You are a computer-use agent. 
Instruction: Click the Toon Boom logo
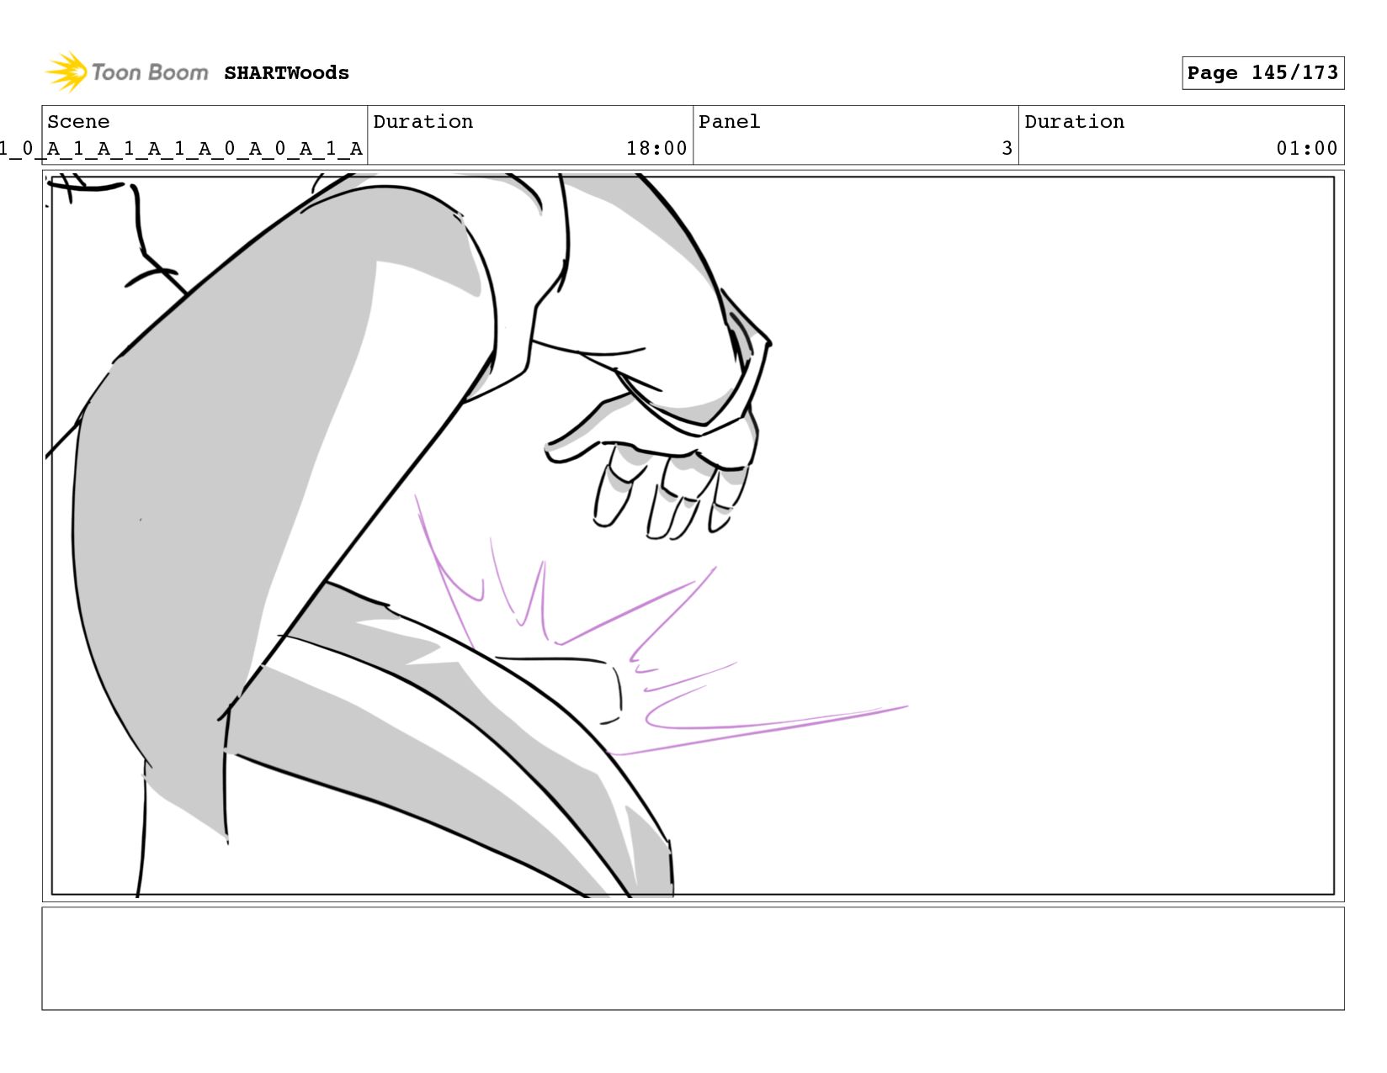click(126, 72)
